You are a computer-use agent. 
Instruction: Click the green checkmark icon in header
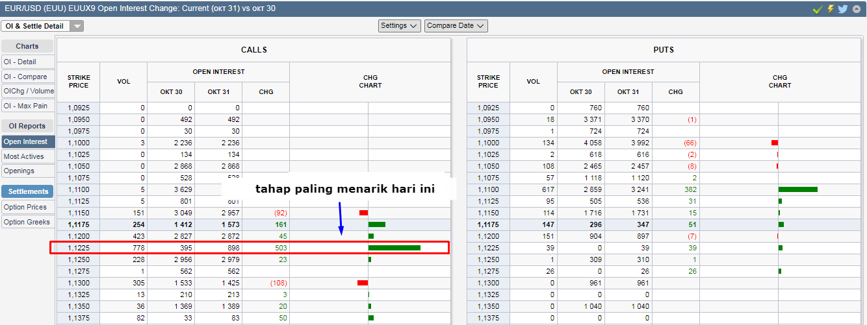[x=818, y=9]
